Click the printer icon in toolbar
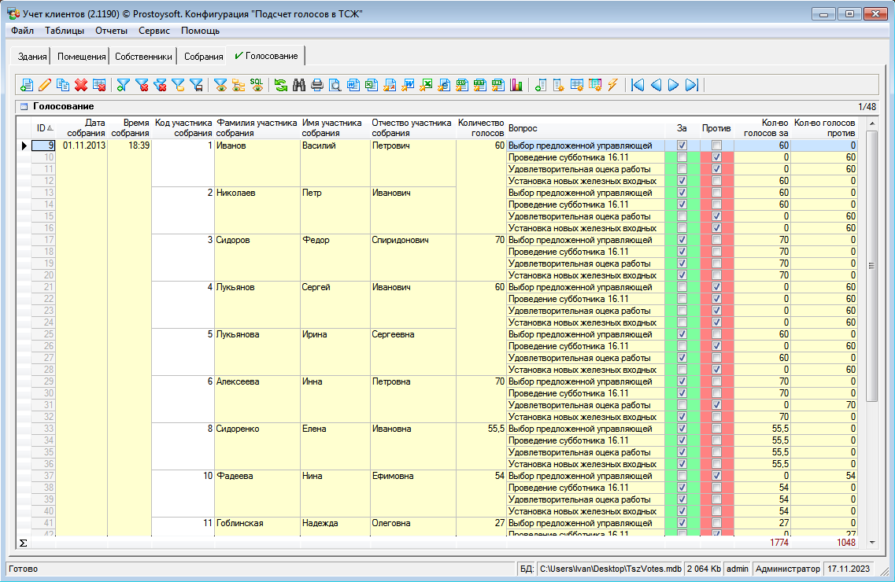Screen dimensions: 895x582 point(317,85)
